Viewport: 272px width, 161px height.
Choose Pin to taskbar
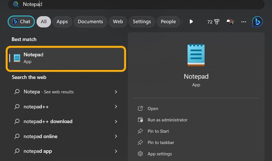(161, 142)
